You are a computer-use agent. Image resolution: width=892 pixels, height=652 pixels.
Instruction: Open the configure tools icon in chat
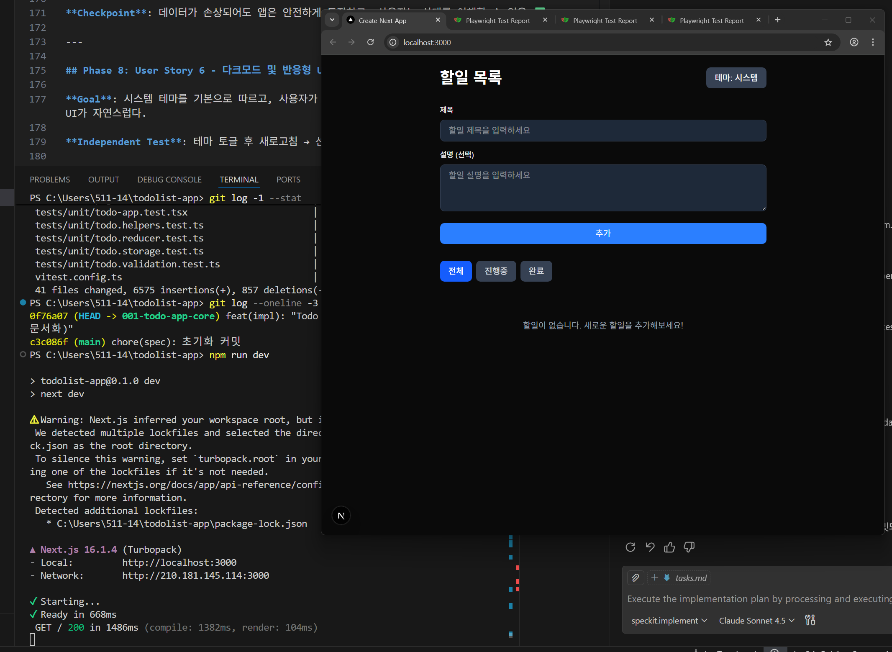[x=810, y=620]
